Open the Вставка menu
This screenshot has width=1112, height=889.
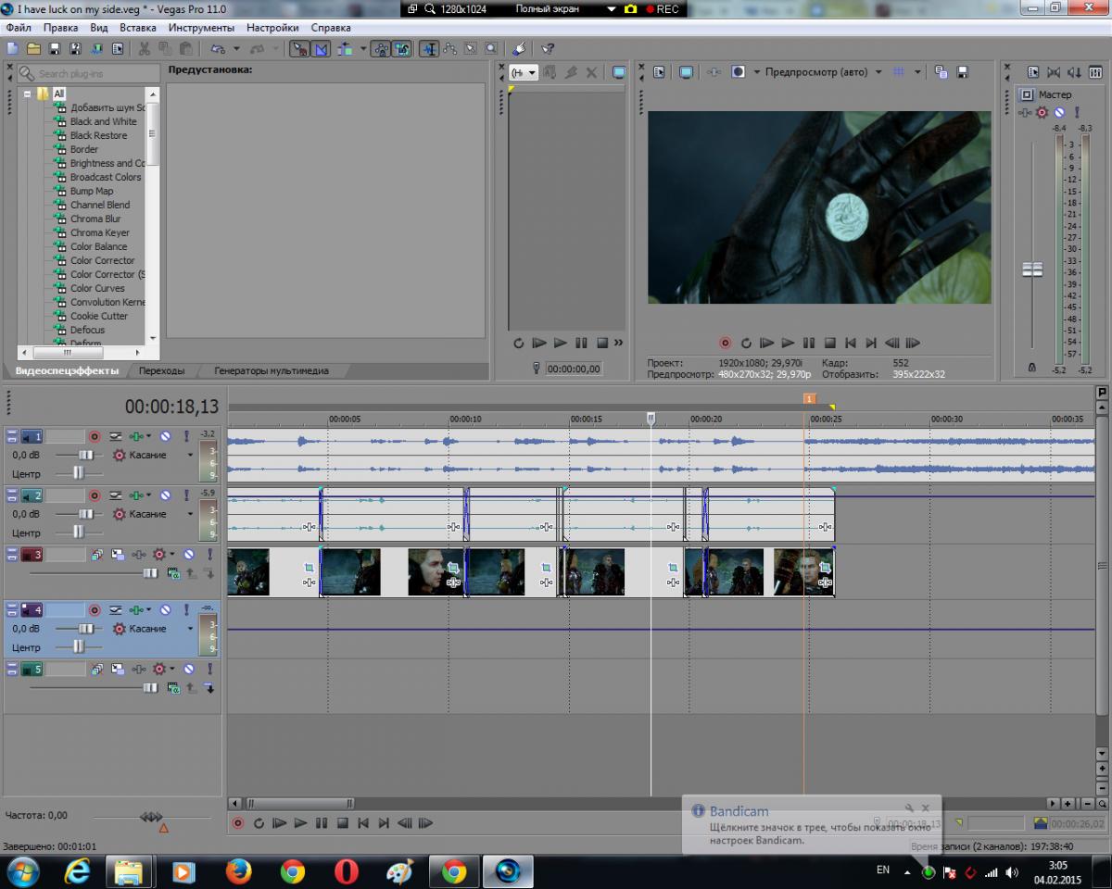point(138,28)
